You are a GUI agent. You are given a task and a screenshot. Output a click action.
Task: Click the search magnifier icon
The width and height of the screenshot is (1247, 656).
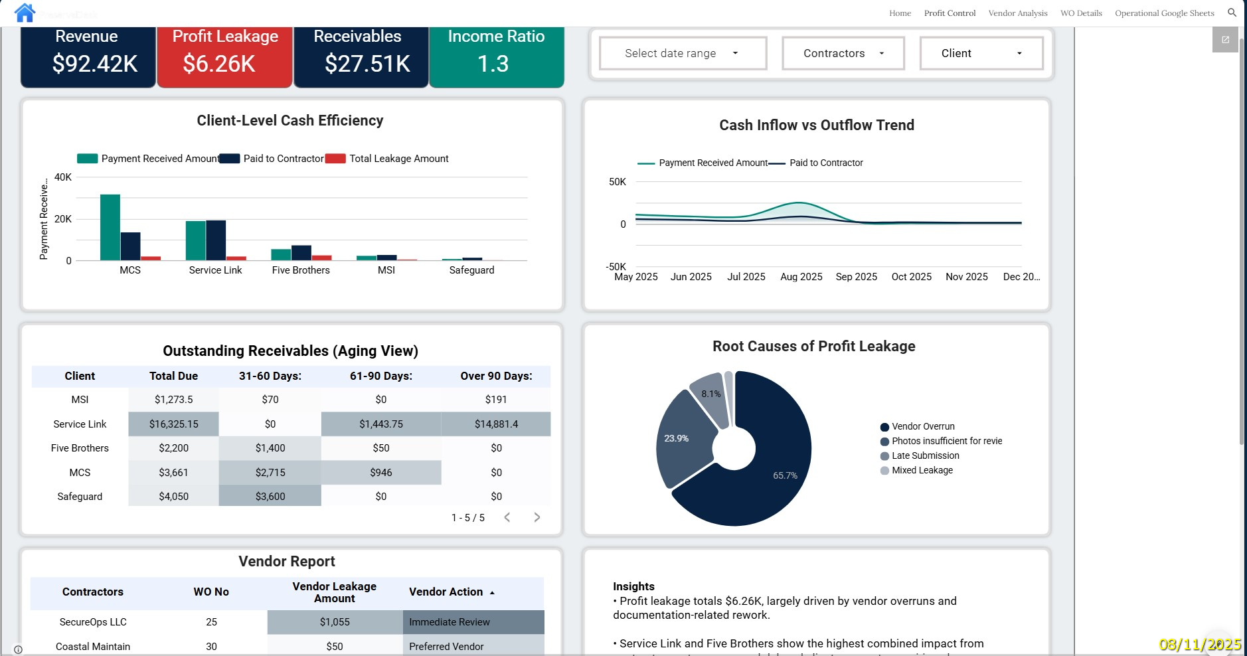coord(1232,13)
